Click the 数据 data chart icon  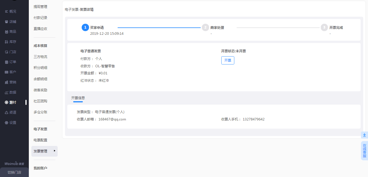7,92
